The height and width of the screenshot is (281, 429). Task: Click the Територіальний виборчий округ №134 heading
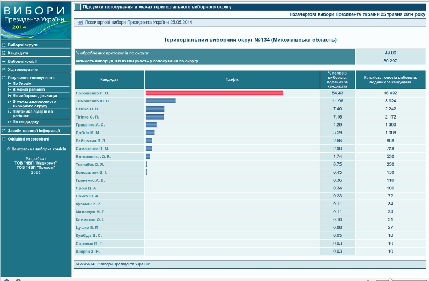tap(250, 40)
